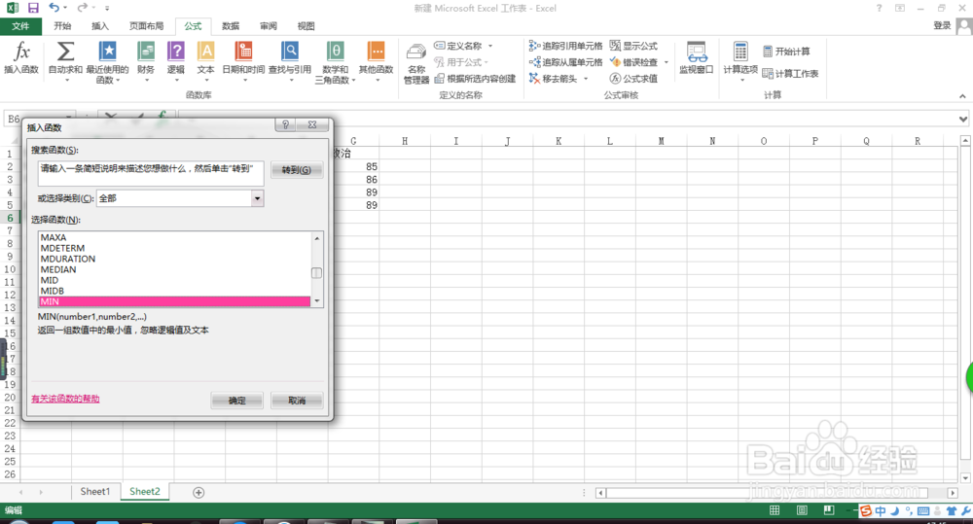Click the Go (转到) button in dialog

point(297,170)
